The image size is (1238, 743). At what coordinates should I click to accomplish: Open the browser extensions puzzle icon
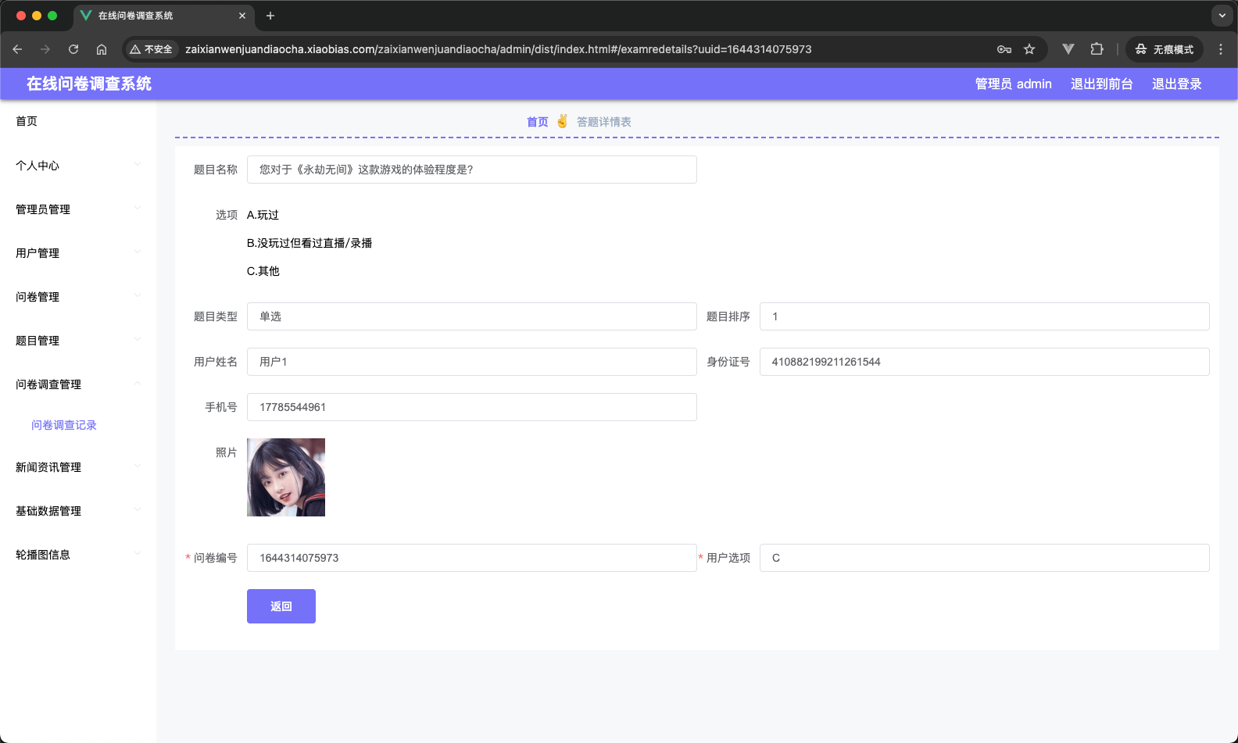[x=1097, y=49]
